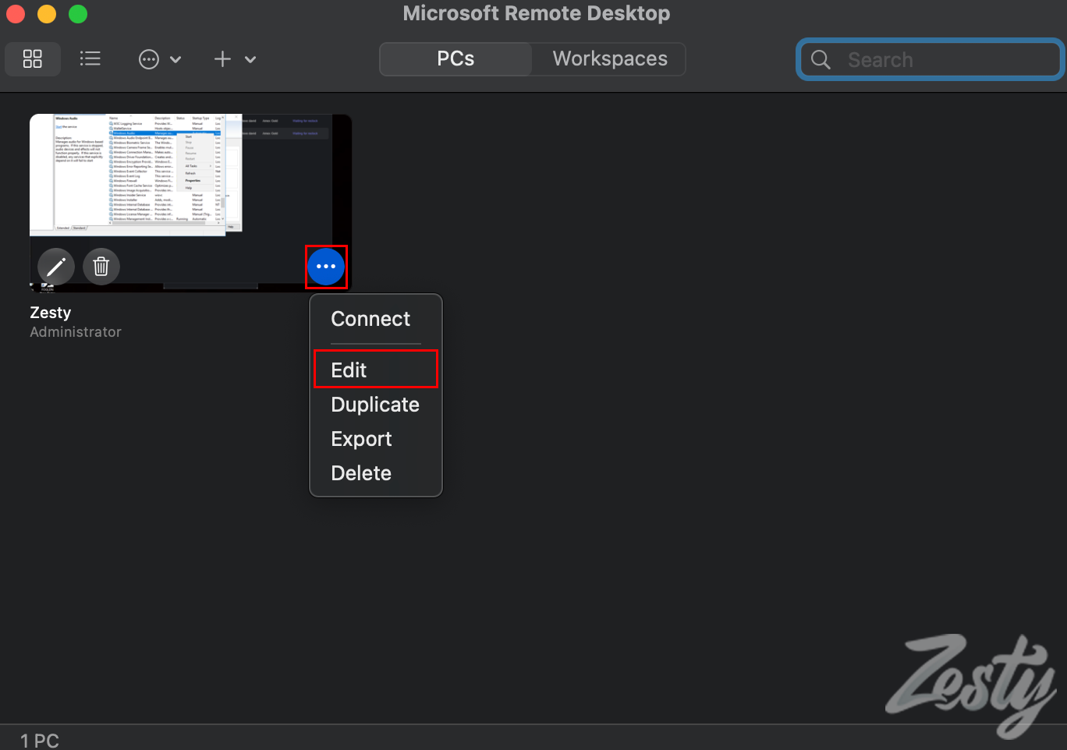Click the trash icon on the Zesty PC
The image size is (1067, 750).
coord(101,267)
